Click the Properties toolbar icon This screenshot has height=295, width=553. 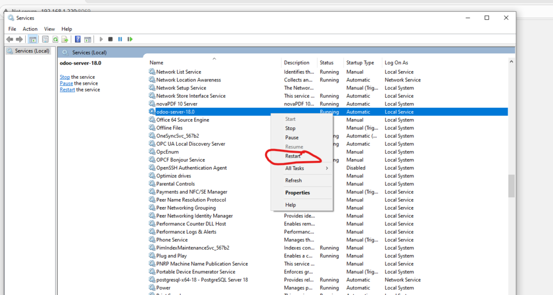pyautogui.click(x=45, y=39)
